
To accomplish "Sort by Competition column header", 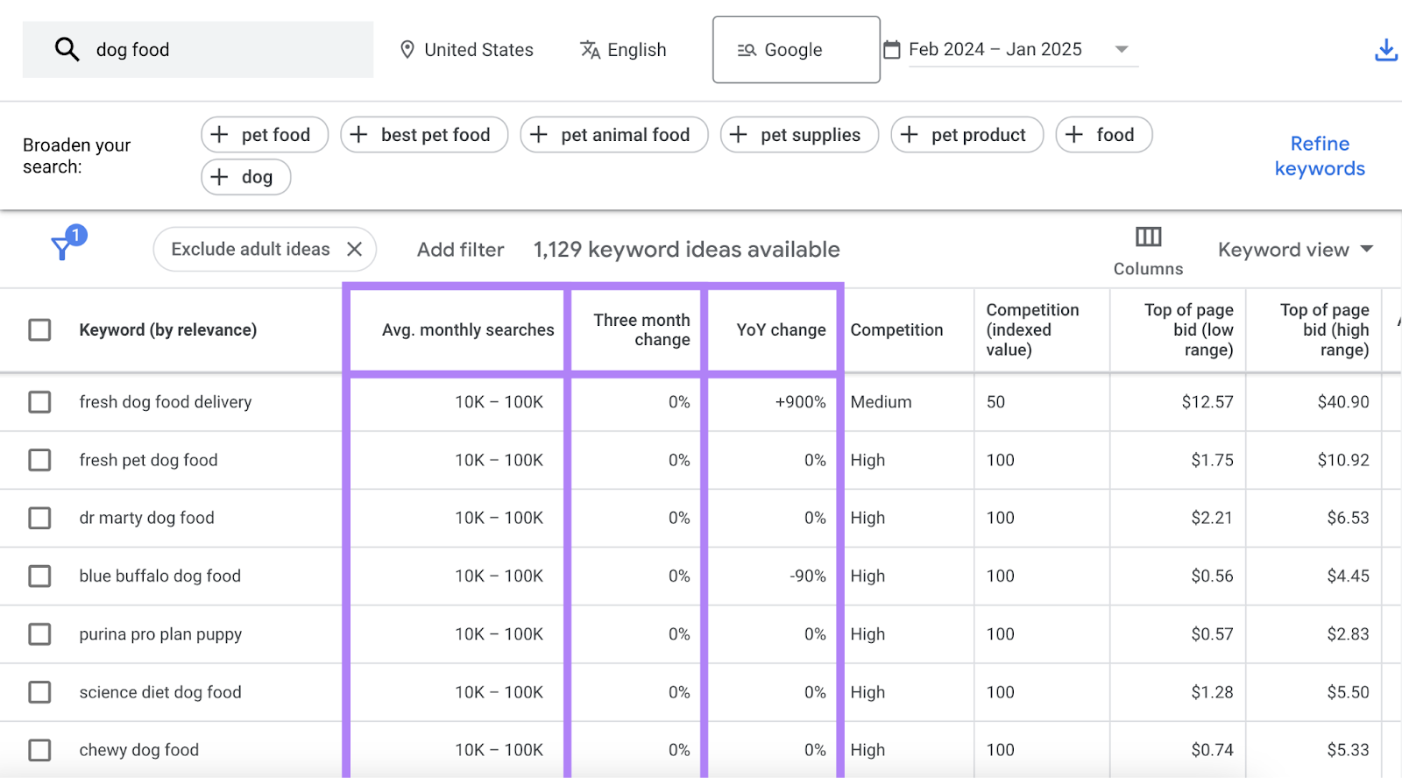I will point(896,330).
